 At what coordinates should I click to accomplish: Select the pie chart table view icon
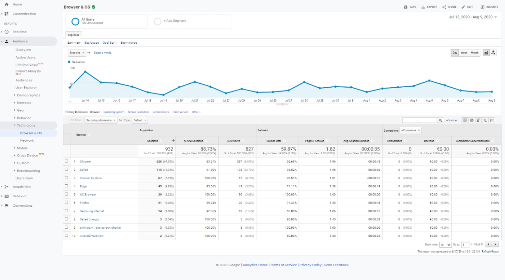tap(472, 120)
